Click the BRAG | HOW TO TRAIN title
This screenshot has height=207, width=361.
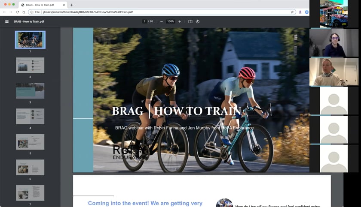177,111
